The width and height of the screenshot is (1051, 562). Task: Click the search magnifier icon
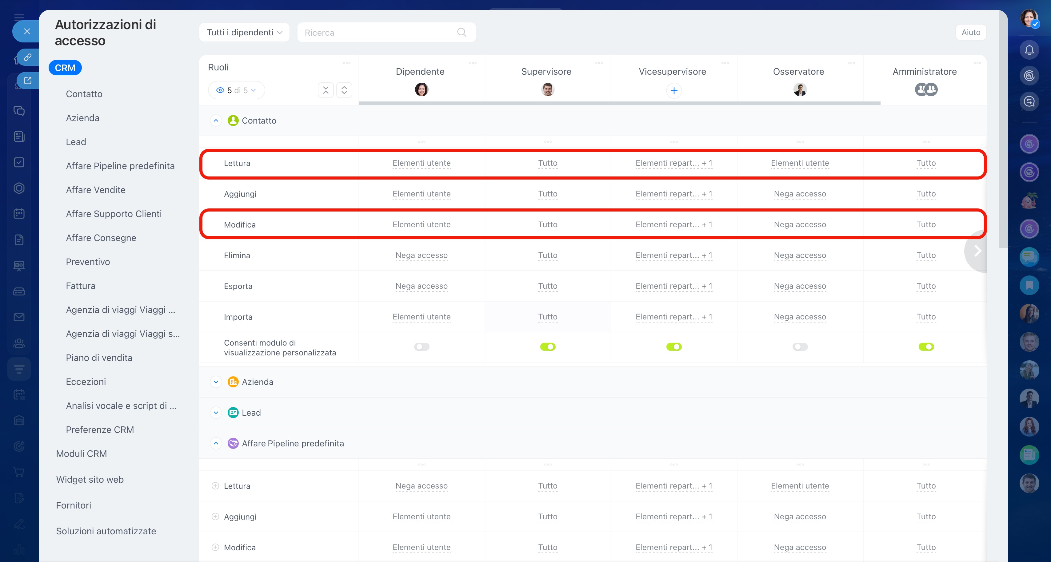pos(462,32)
